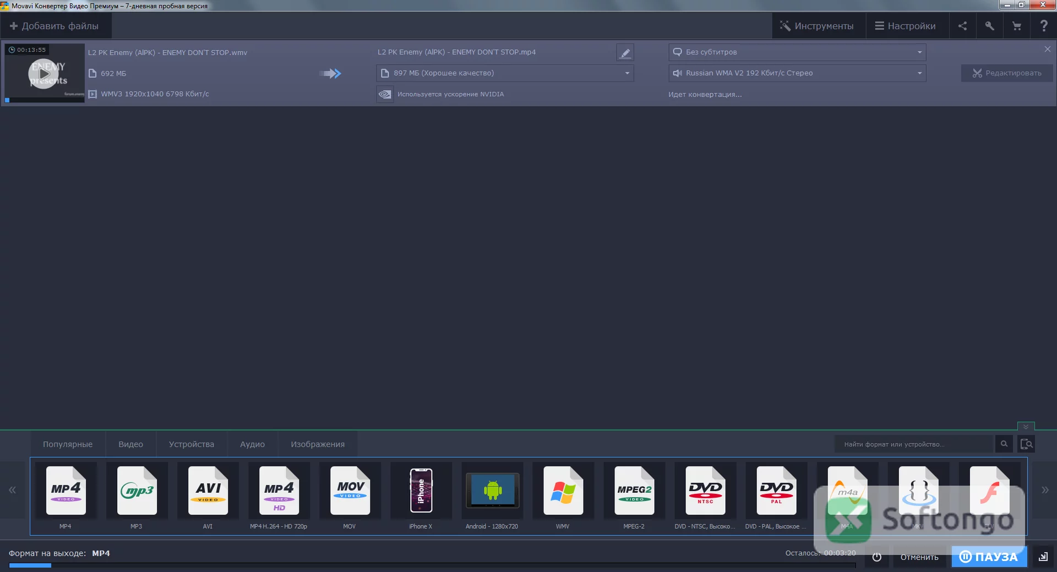Cancel conversion with Отменить
This screenshot has width=1057, height=572.
tap(919, 557)
